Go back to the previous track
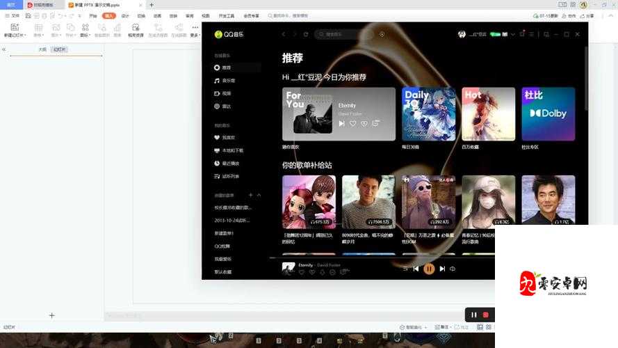Screen dimensions: 618x348 [416, 269]
